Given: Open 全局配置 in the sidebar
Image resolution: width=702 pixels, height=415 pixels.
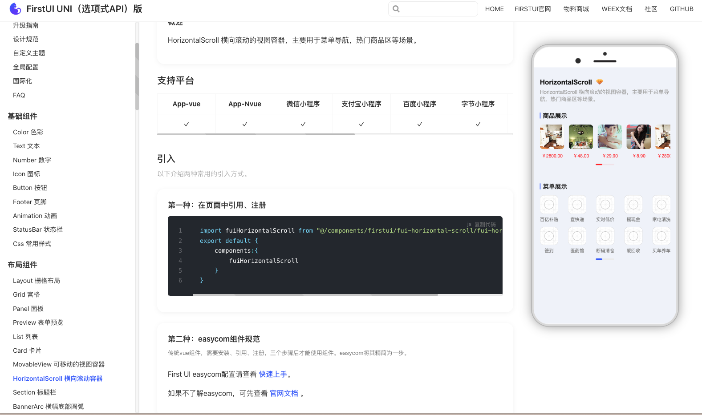Looking at the screenshot, I should 26,67.
